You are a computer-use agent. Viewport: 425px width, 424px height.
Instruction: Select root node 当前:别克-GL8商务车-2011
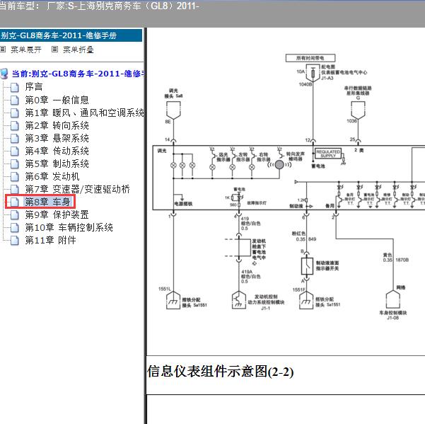coord(78,74)
